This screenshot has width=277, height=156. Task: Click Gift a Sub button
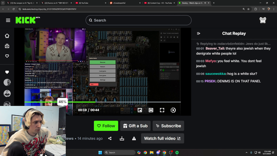coord(135,126)
